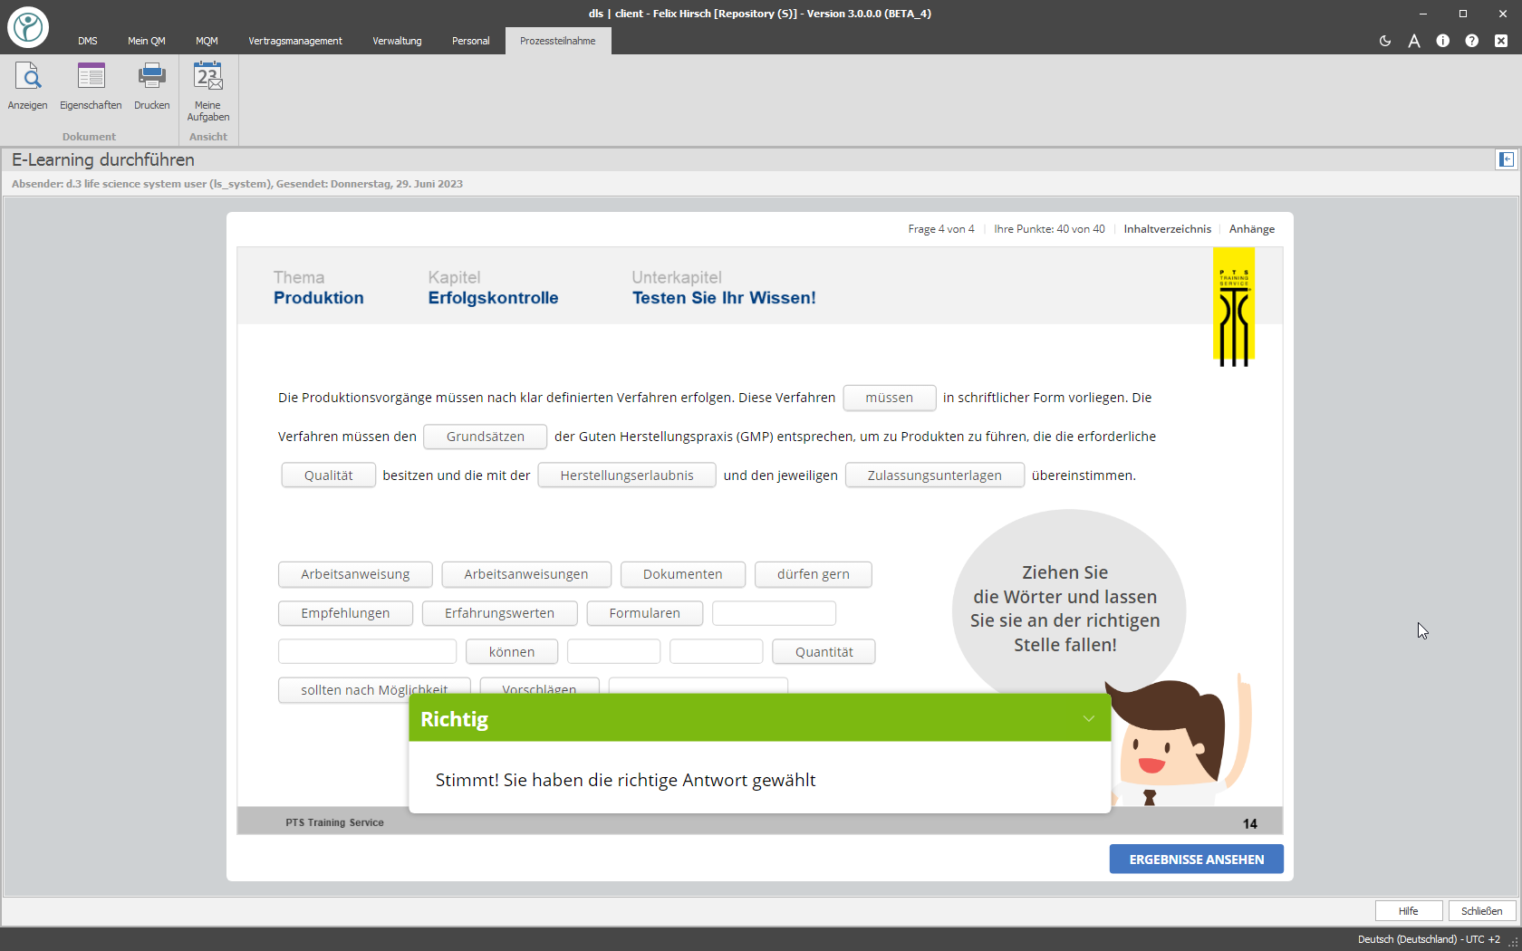Click the Hilfe button
The height and width of the screenshot is (951, 1522).
[x=1409, y=910]
